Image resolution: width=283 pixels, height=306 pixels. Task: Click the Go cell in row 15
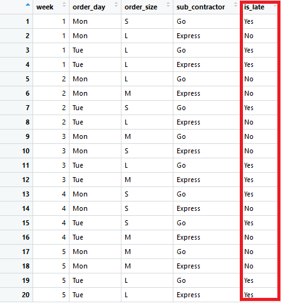coord(181,223)
